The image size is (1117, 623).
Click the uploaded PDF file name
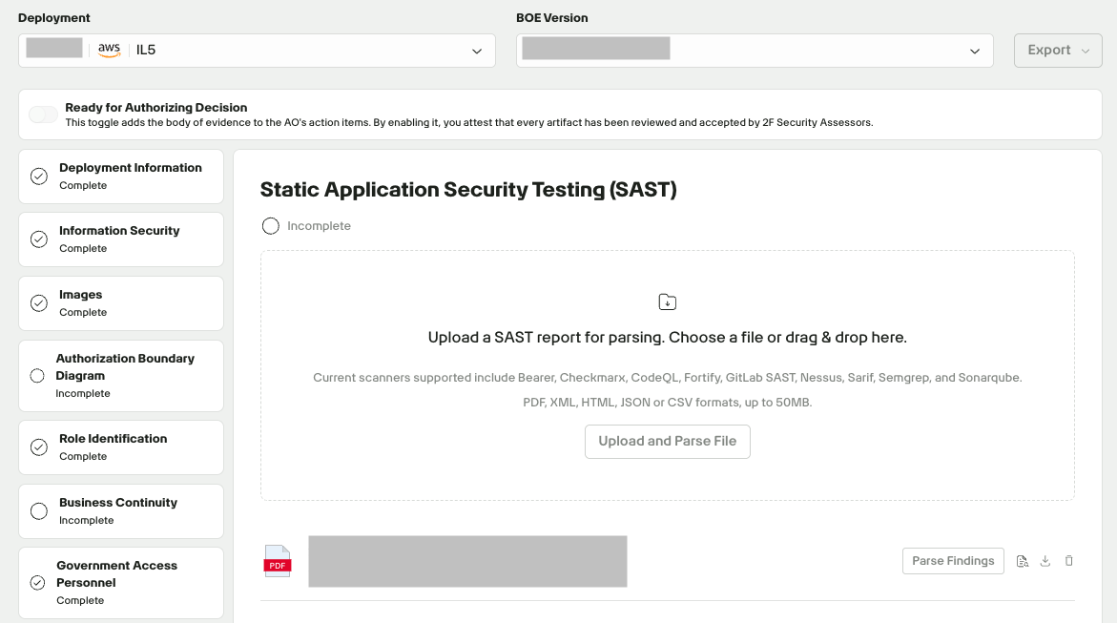pyautogui.click(x=467, y=561)
